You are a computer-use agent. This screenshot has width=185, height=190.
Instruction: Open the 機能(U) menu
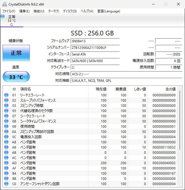coord(39,11)
